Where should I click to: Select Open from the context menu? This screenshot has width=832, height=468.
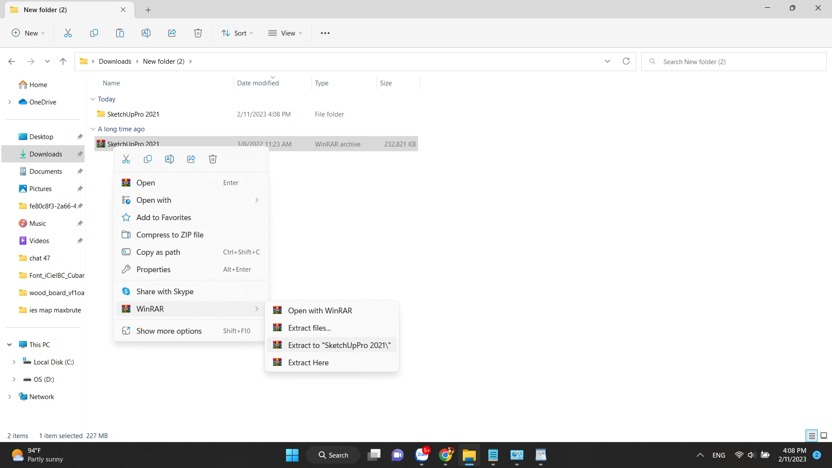pyautogui.click(x=145, y=182)
